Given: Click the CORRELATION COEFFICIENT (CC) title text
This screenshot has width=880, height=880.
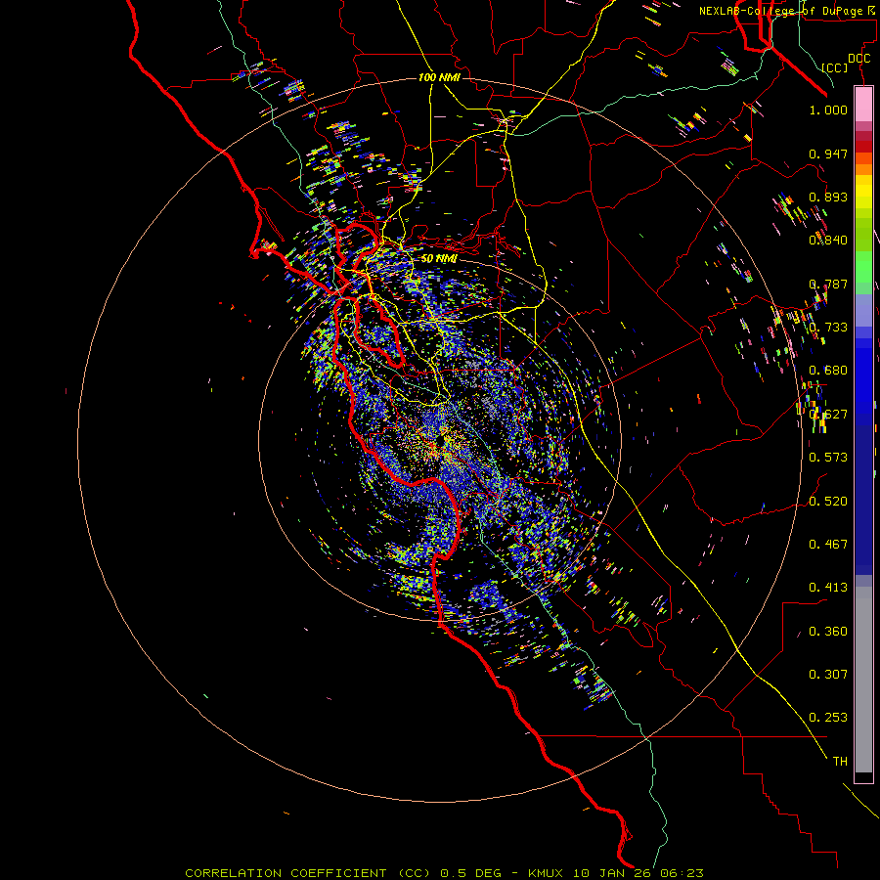Looking at the screenshot, I should click(308, 873).
